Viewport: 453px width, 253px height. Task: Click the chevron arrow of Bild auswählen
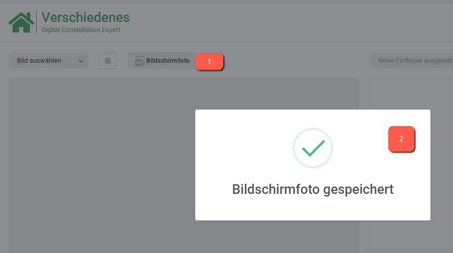81,61
